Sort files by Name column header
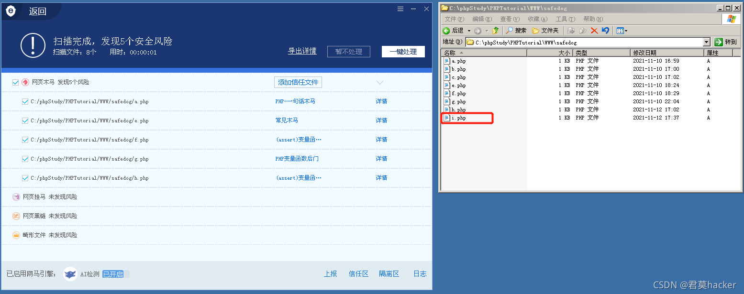The image size is (744, 294). pos(484,53)
